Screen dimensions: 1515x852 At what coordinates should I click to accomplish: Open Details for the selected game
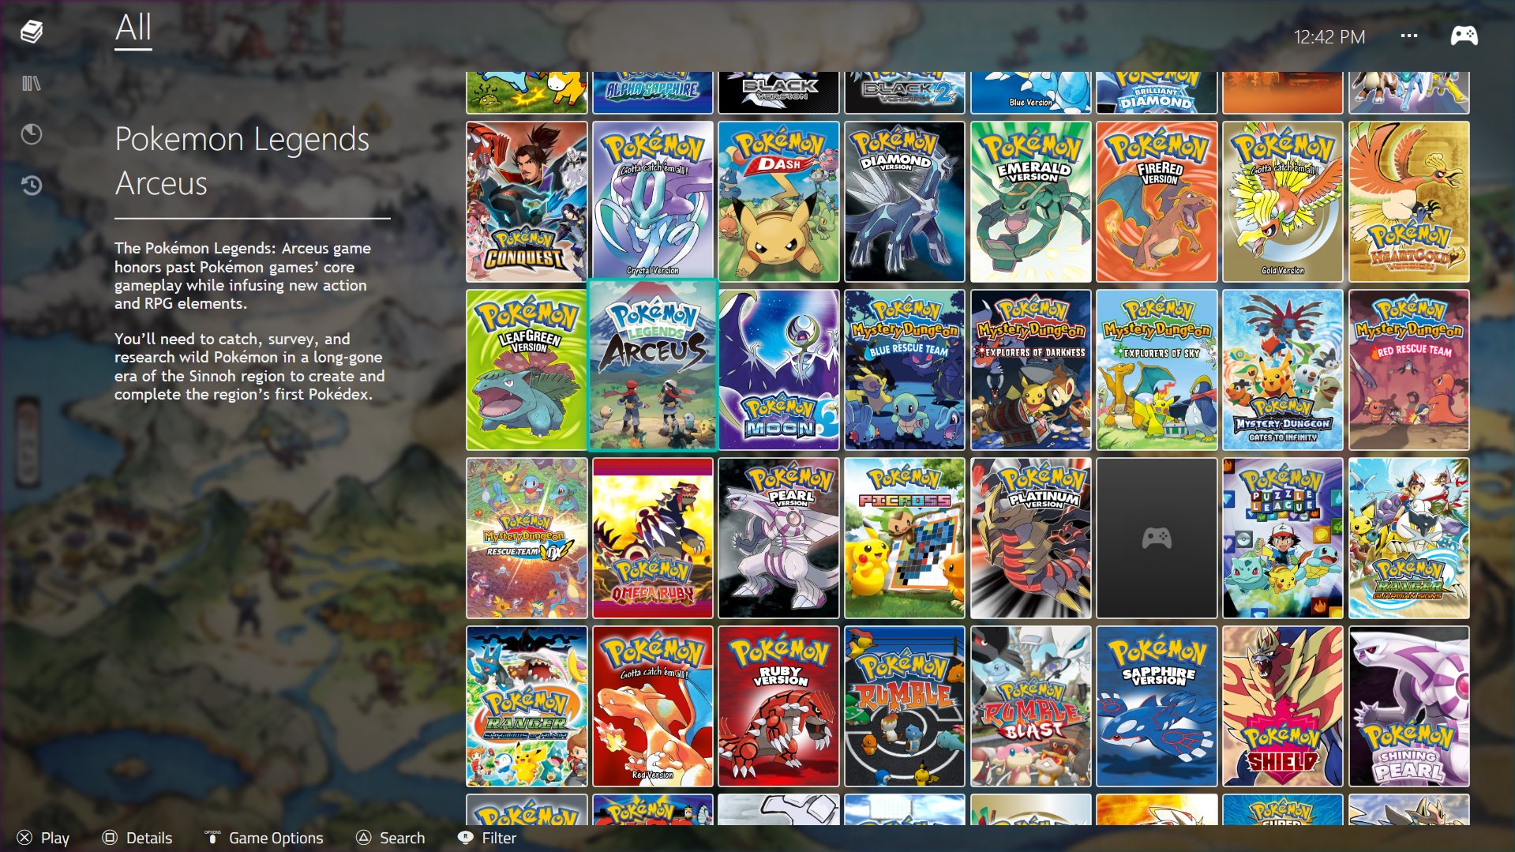click(149, 838)
